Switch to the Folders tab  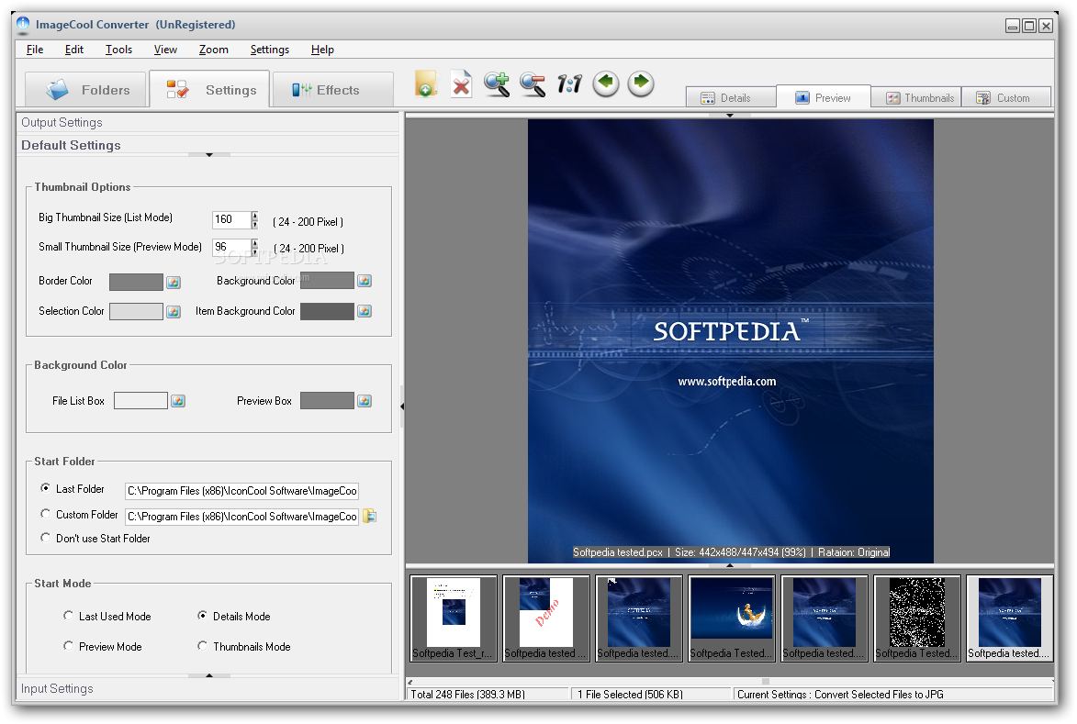(86, 90)
